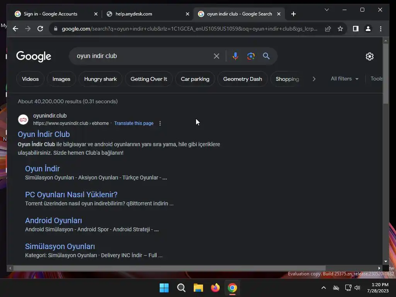Click the forward navigation arrow

click(28, 29)
